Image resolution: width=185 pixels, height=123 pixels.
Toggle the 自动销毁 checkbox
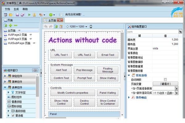click(165, 79)
